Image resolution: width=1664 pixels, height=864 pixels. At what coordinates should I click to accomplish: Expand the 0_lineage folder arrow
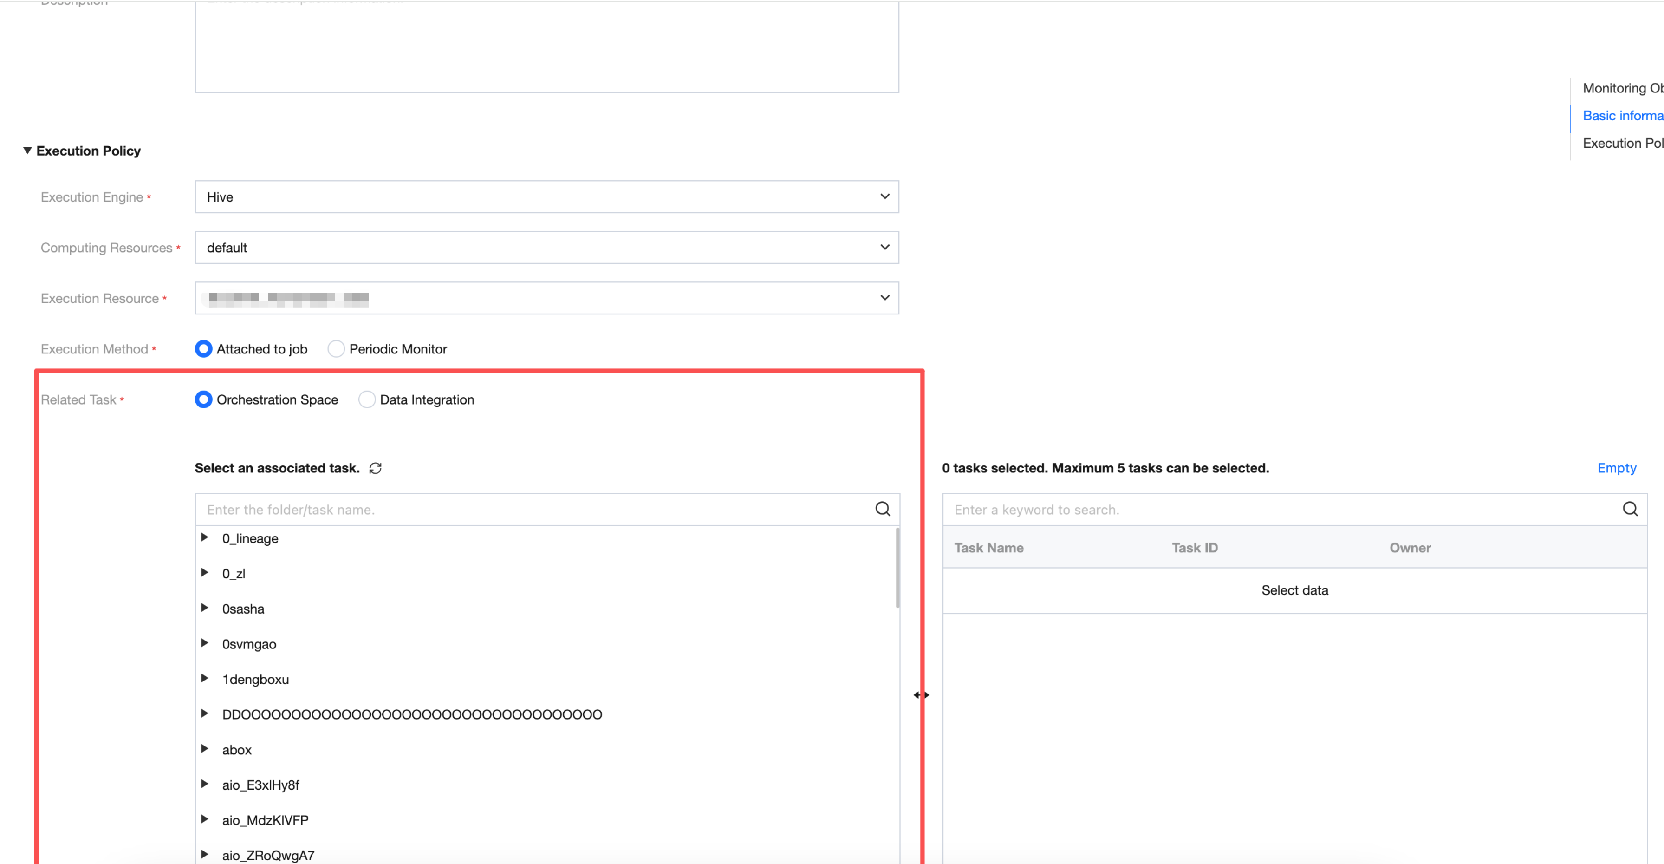click(205, 537)
